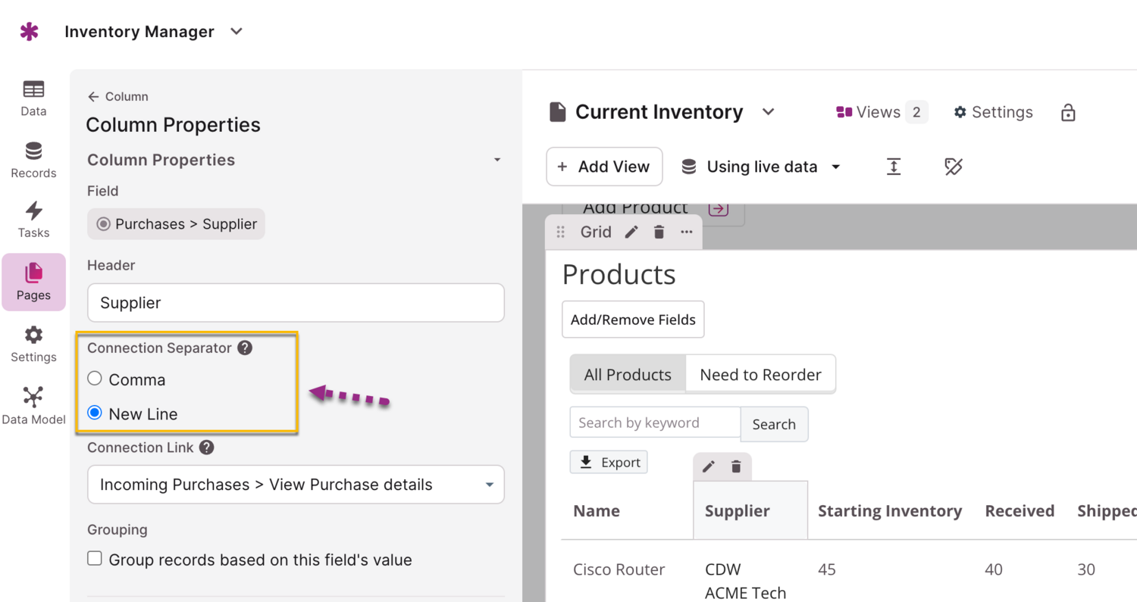Open Grid more options ellipsis
This screenshot has width=1137, height=602.
[x=687, y=232]
